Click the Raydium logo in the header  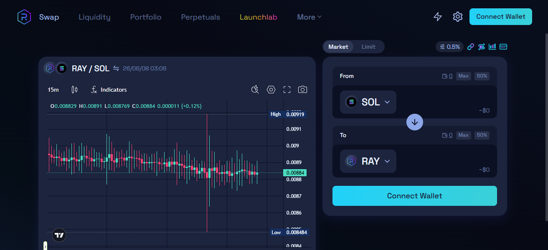tap(24, 17)
